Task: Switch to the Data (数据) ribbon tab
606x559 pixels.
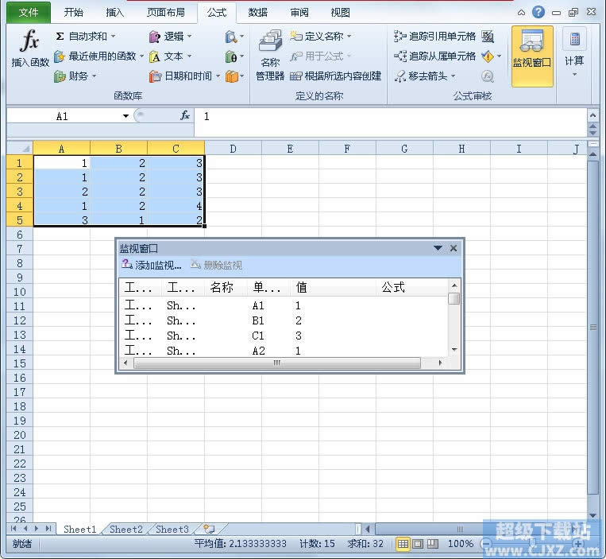Action: click(257, 12)
